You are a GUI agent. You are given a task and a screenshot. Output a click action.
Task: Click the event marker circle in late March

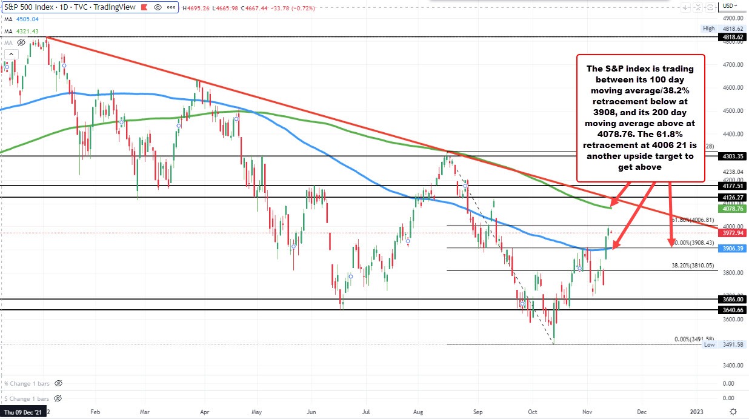click(x=179, y=126)
